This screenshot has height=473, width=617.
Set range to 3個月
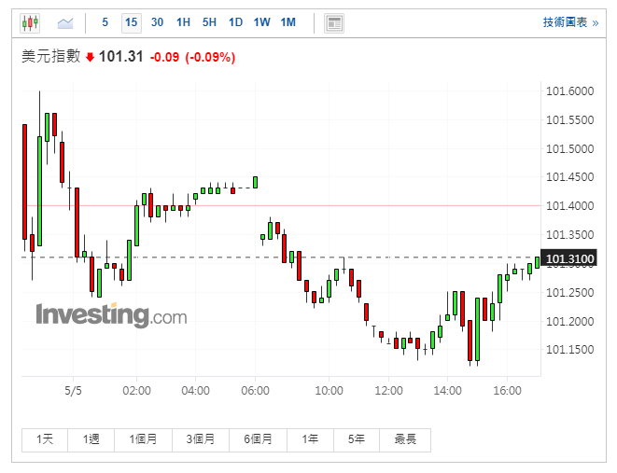tap(201, 439)
